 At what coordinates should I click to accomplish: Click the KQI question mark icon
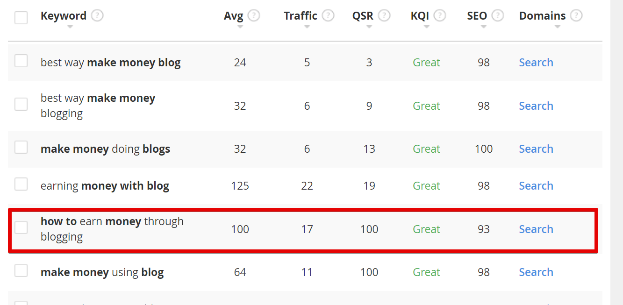pyautogui.click(x=440, y=16)
